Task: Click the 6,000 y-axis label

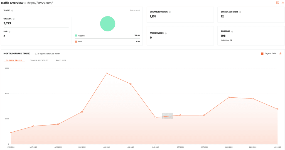Action: click(x=7, y=68)
